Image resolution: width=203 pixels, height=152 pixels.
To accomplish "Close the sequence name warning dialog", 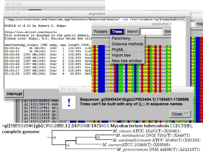I will tap(180, 114).
